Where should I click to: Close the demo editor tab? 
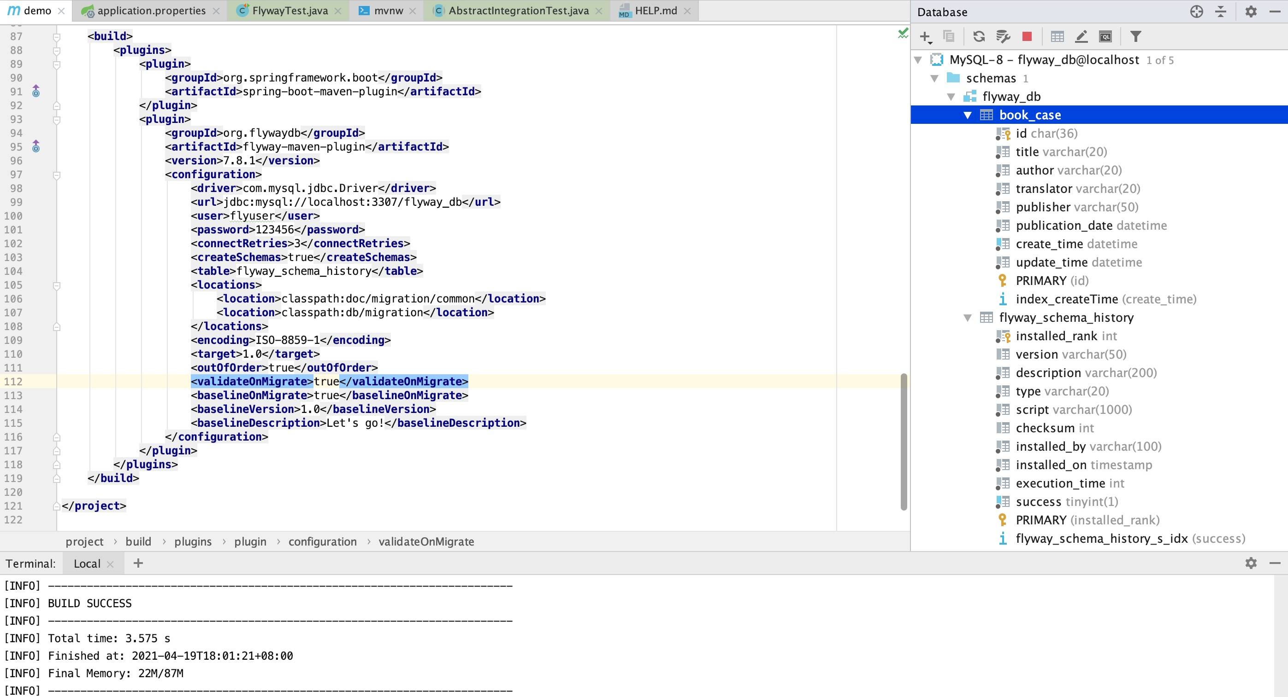(x=61, y=11)
